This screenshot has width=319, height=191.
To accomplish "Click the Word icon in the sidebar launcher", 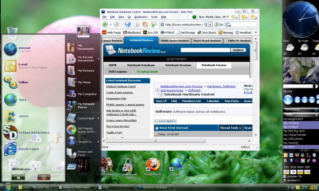I will pos(291,155).
